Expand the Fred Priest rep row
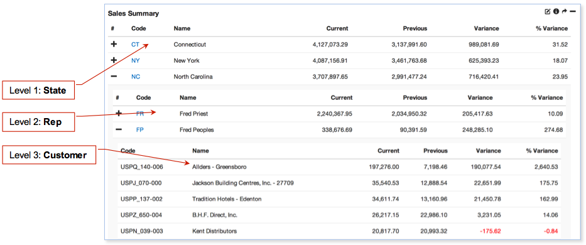This screenshot has height=245, width=586. pyautogui.click(x=119, y=113)
